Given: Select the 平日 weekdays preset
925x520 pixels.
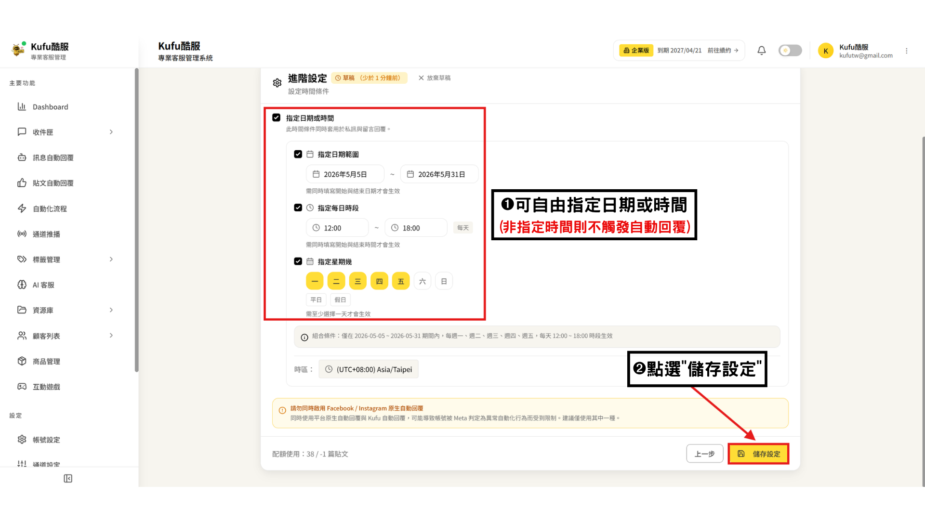Looking at the screenshot, I should [316, 300].
